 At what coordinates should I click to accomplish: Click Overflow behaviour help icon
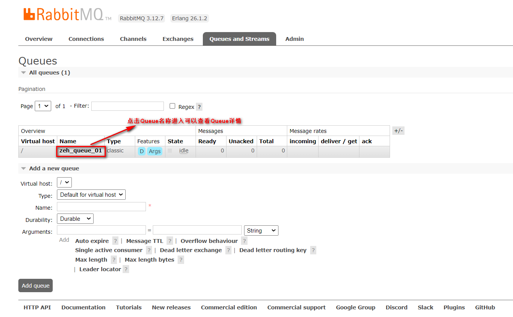tap(244, 241)
